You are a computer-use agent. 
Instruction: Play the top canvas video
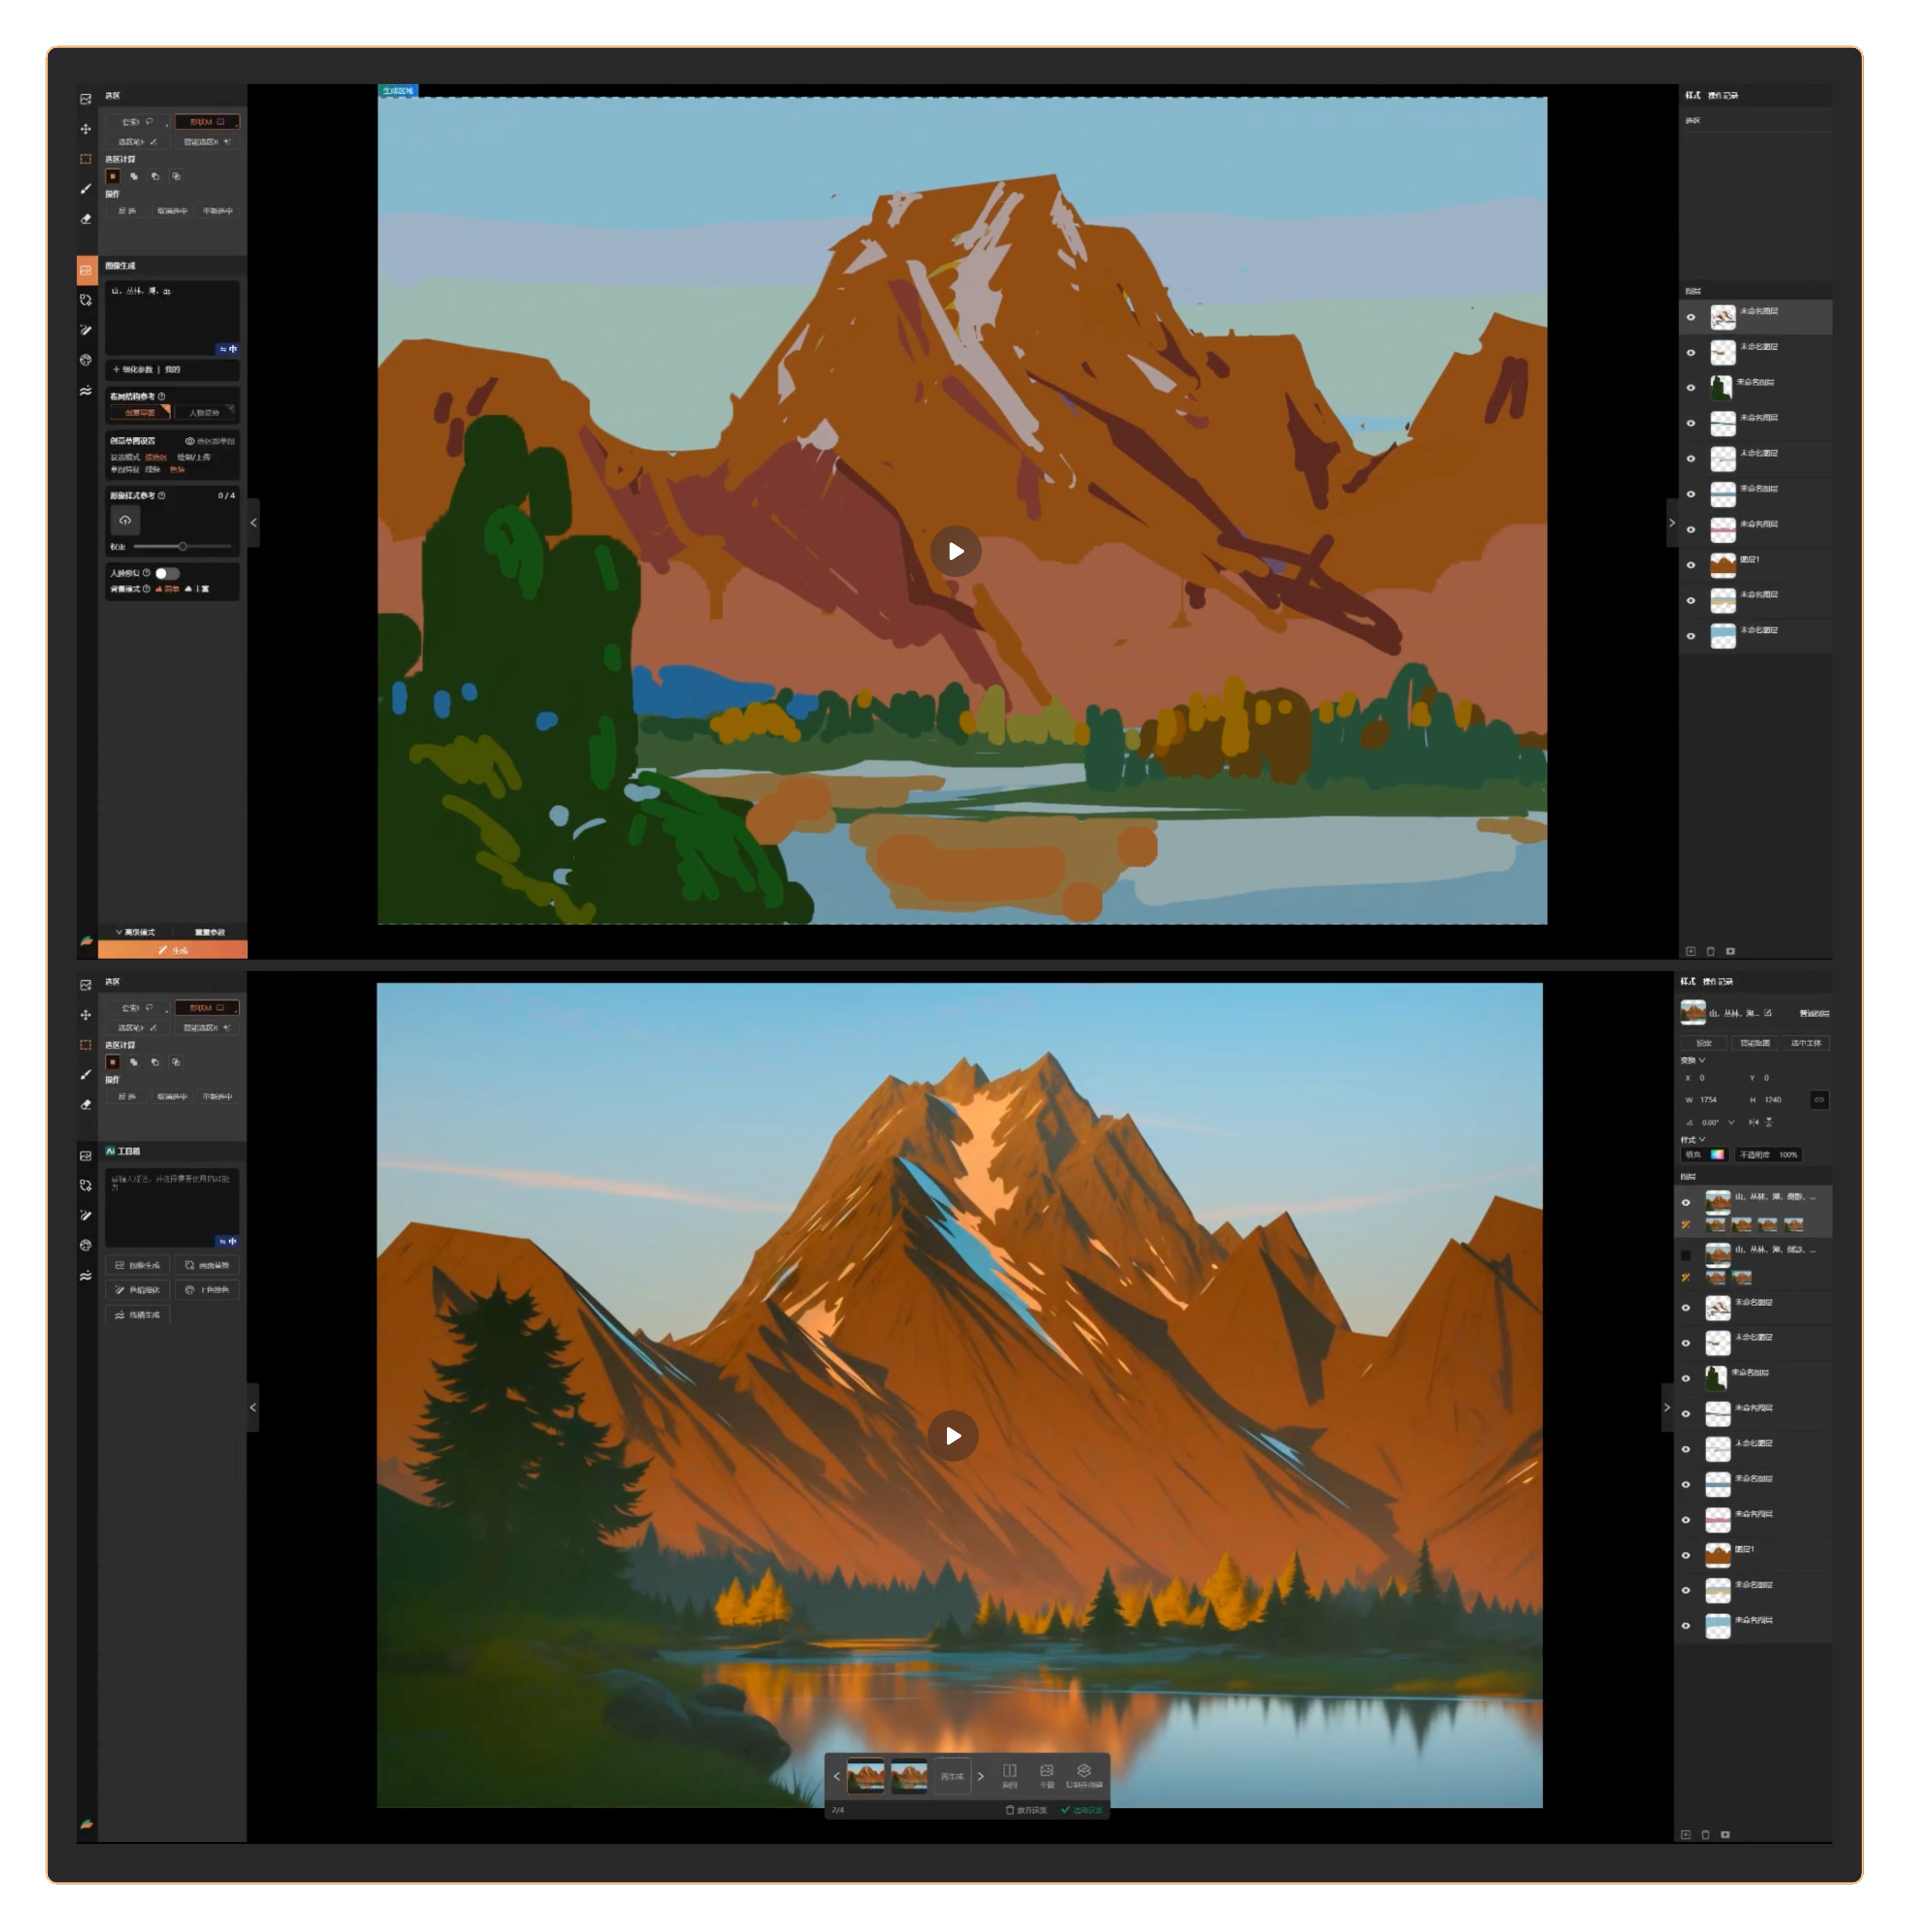pos(955,551)
